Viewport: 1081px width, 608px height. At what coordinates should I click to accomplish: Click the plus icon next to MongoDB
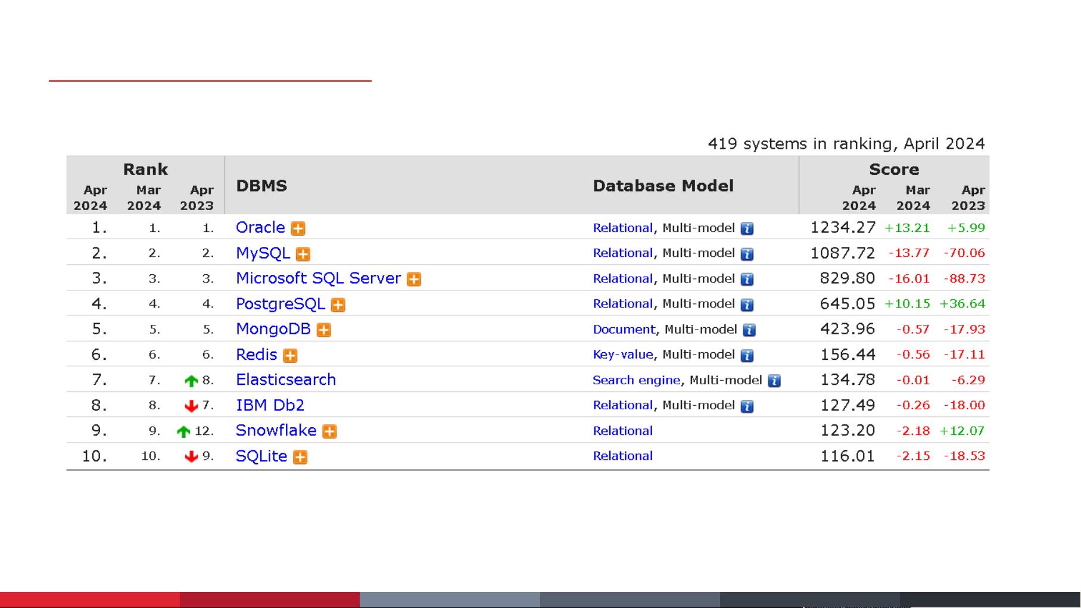click(324, 330)
